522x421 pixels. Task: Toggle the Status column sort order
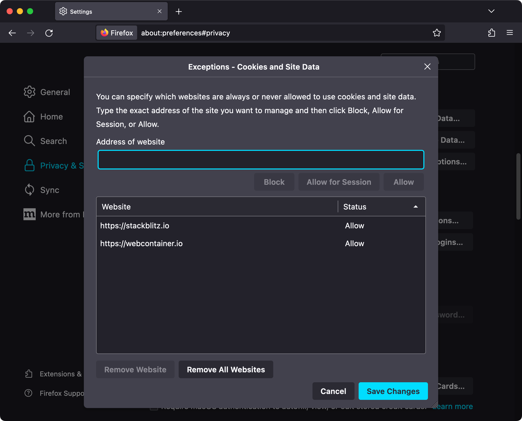[381, 207]
